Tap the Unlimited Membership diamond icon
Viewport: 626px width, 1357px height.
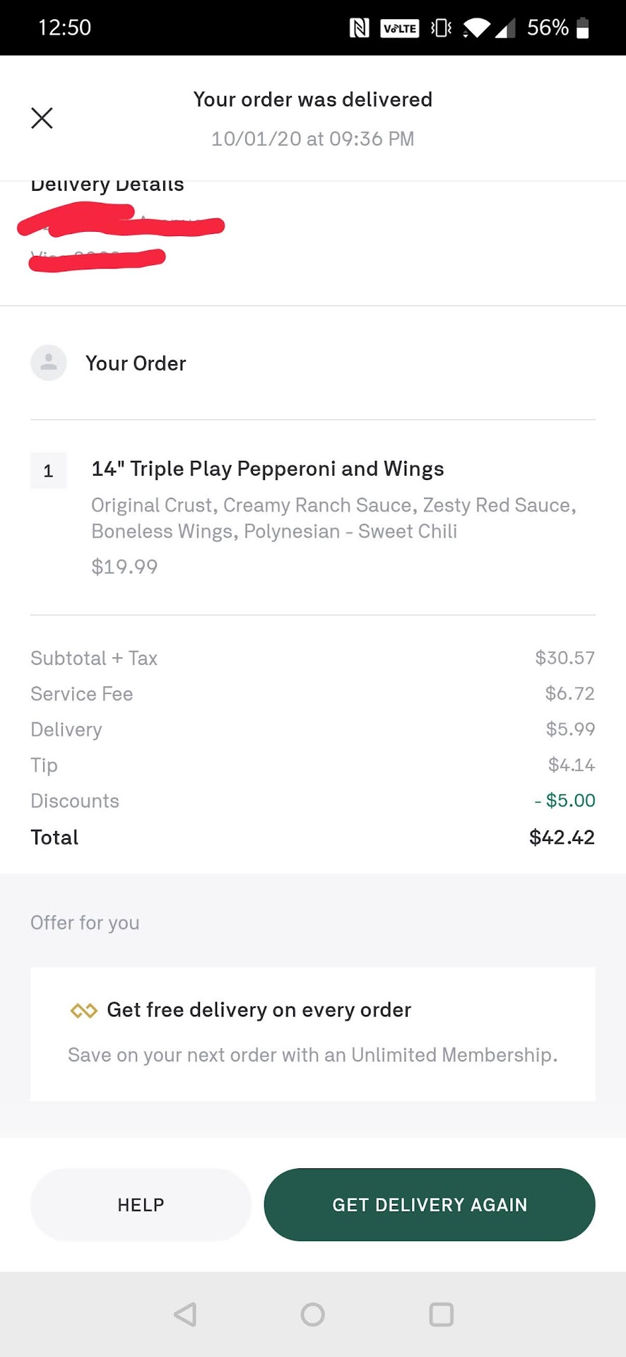pyautogui.click(x=83, y=1011)
